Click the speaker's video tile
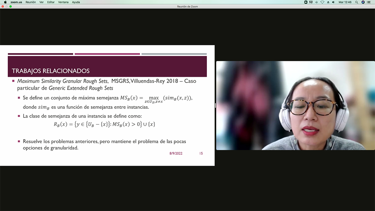 click(x=295, y=106)
